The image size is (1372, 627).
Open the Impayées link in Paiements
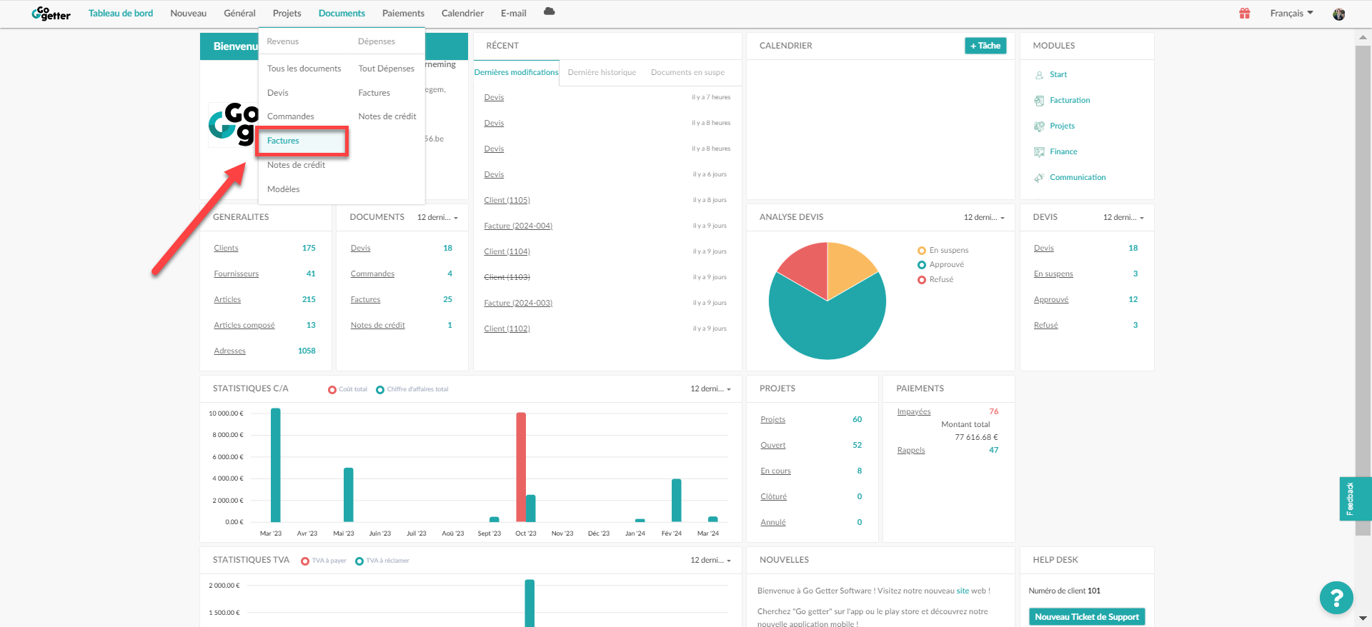pyautogui.click(x=913, y=411)
